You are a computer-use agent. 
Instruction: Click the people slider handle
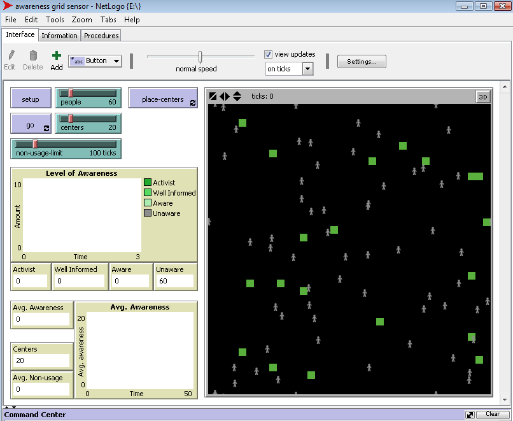point(71,93)
